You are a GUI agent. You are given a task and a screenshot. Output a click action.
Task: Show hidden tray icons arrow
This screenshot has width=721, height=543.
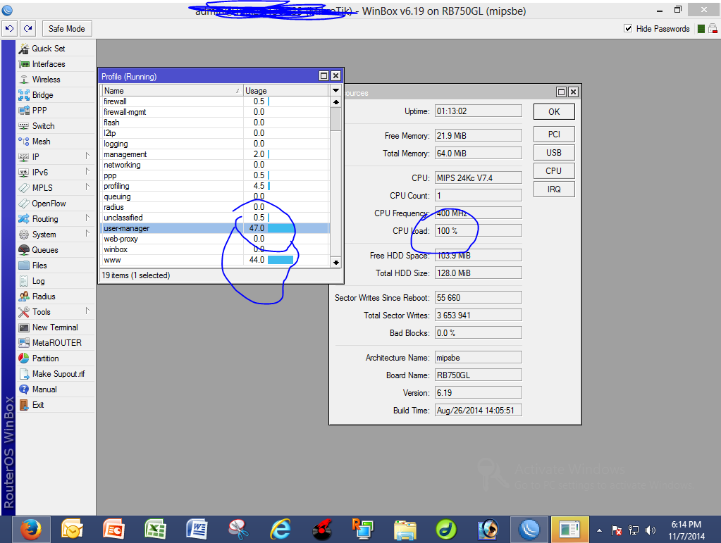coord(599,530)
